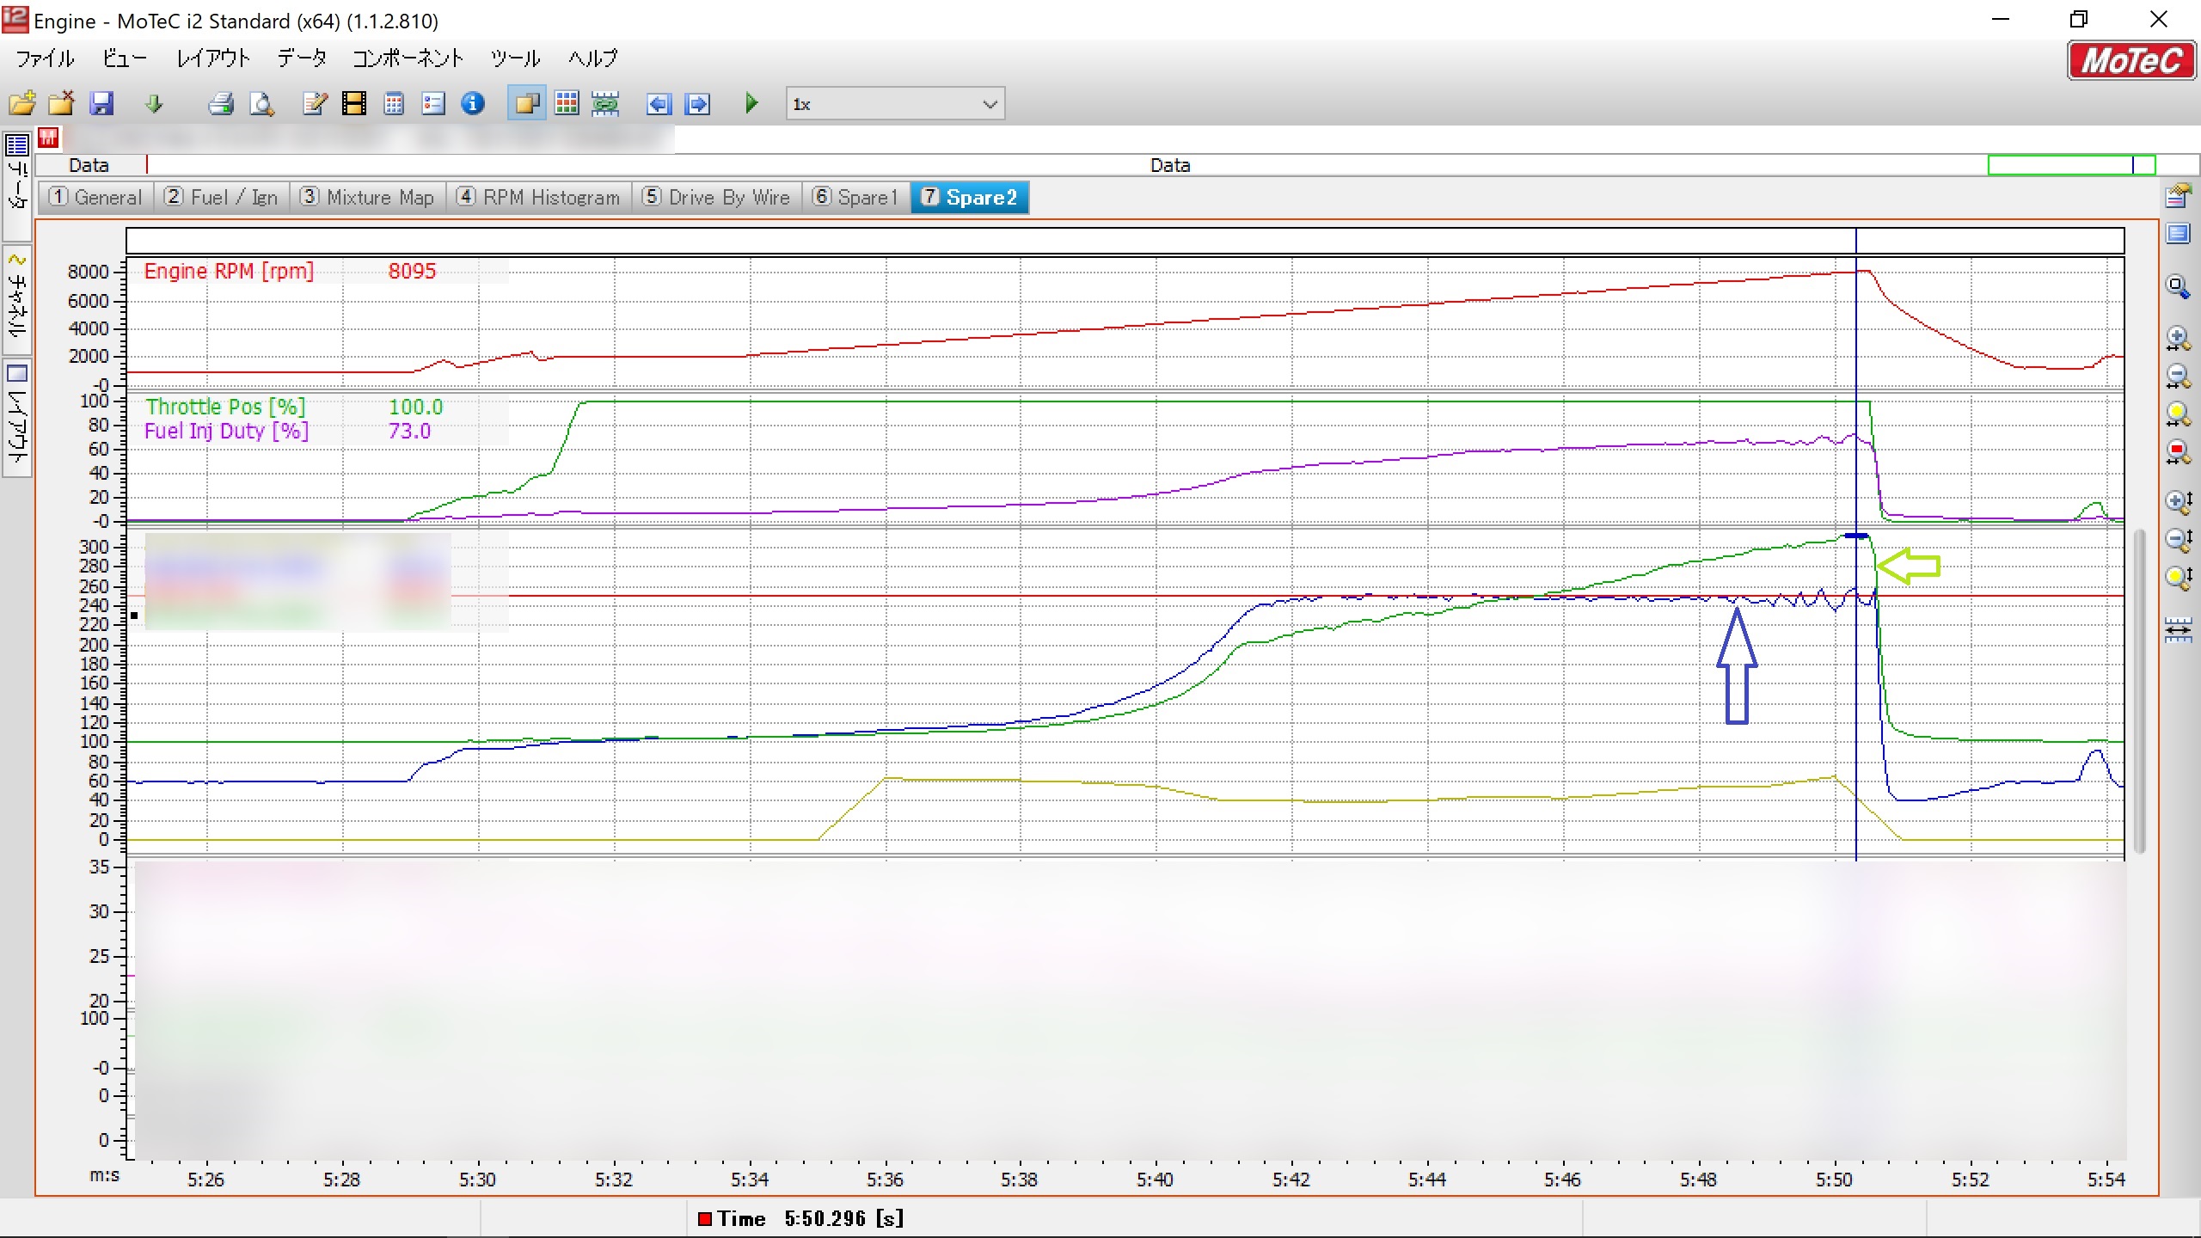Click the open log file folder icon
The width and height of the screenshot is (2201, 1238).
[x=22, y=104]
